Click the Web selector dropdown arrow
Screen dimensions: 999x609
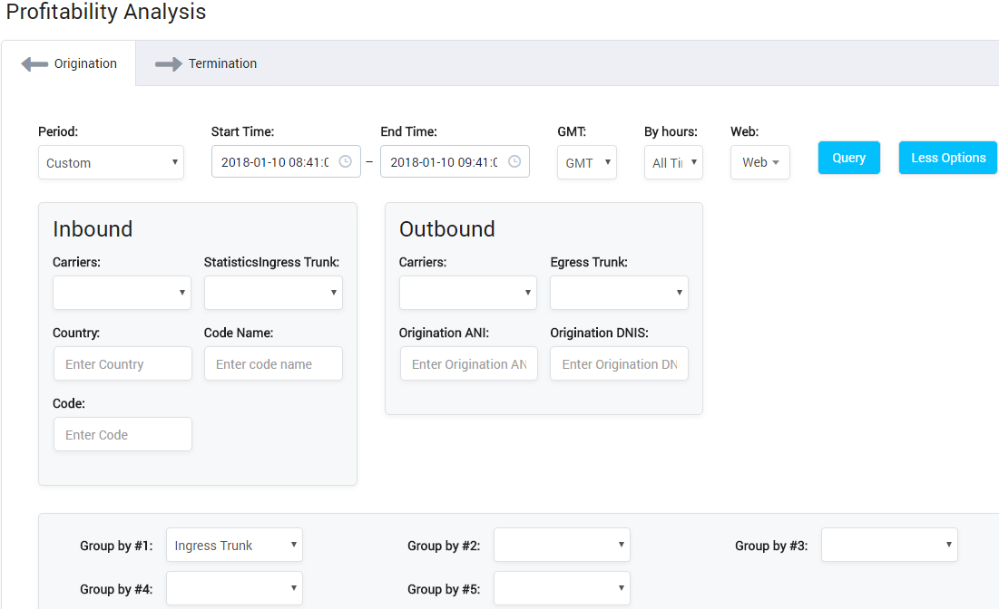coord(776,162)
